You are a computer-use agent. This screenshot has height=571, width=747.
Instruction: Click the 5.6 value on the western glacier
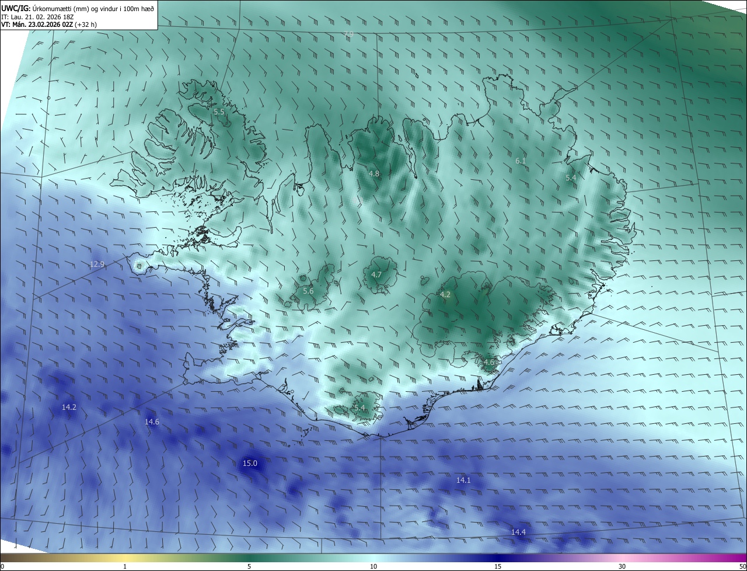308,291
